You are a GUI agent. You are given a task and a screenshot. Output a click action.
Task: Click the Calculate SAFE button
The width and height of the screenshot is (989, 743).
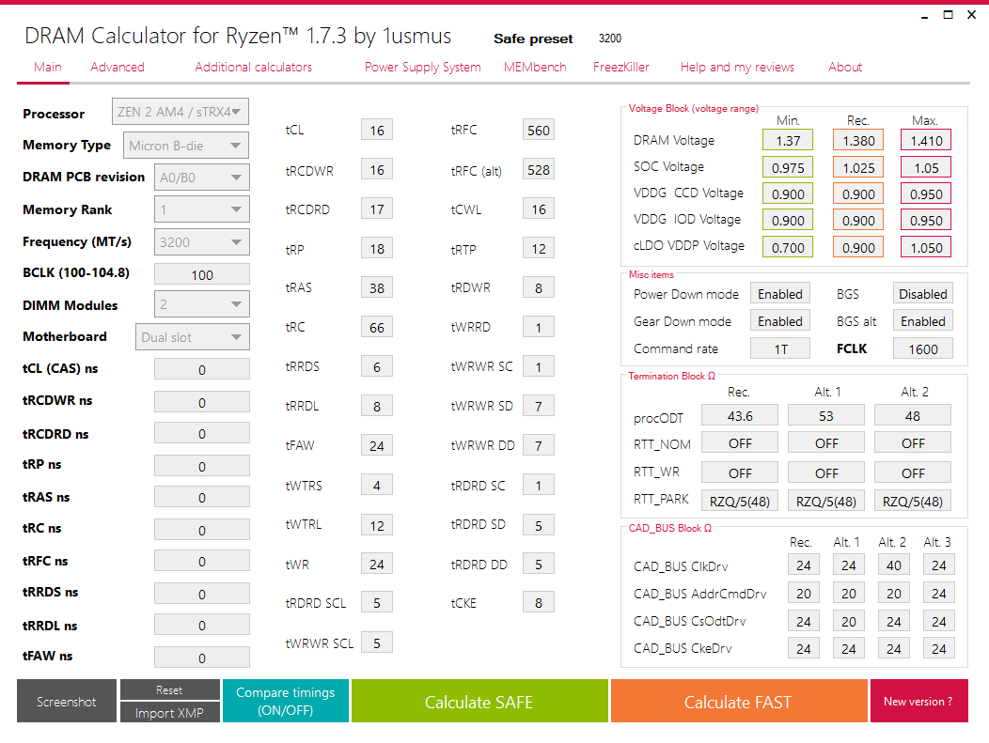coord(479,702)
